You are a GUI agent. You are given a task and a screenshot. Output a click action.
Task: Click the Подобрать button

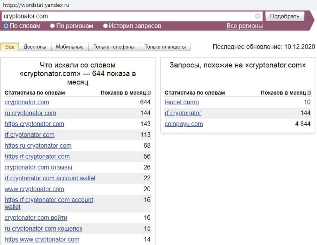(285, 16)
